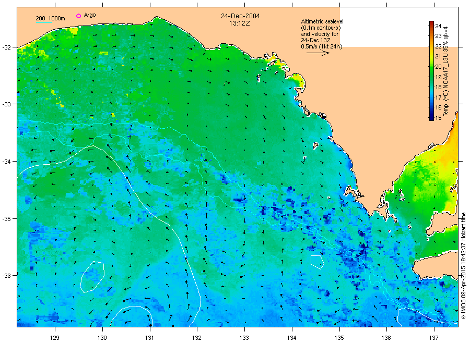470x344 pixels.
Task: Click longitude axis label 137
Action: [434, 338]
